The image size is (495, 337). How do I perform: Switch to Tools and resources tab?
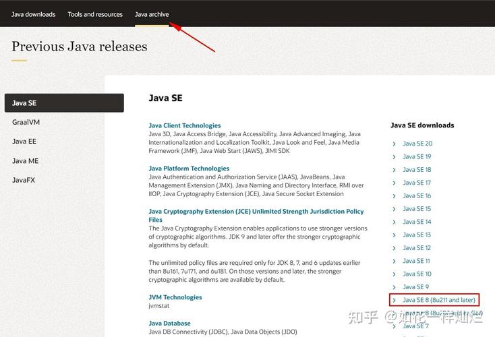pyautogui.click(x=95, y=14)
